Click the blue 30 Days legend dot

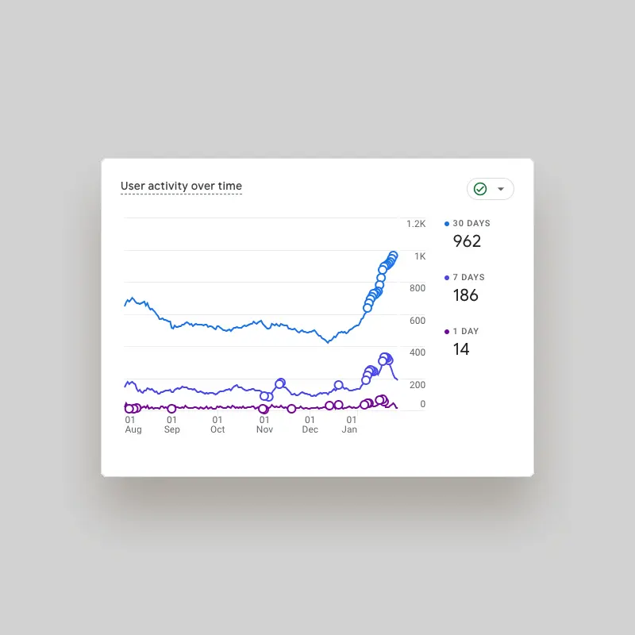click(x=447, y=224)
